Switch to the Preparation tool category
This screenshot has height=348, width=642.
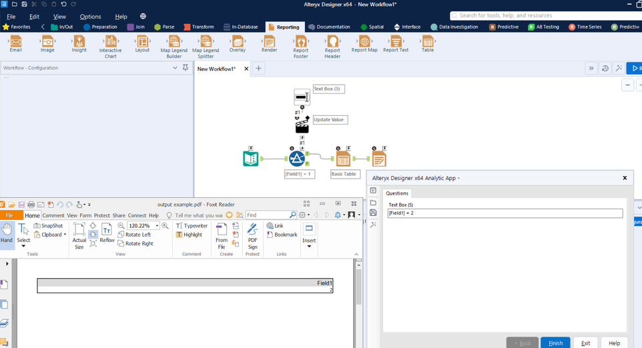100,27
